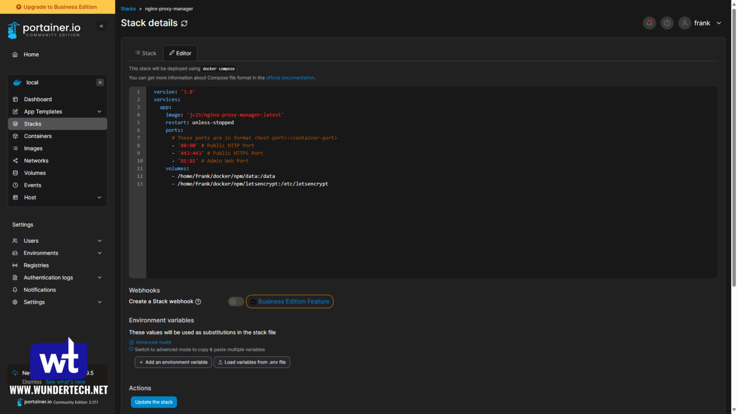Image resolution: width=737 pixels, height=414 pixels.
Task: Click the notifications bell icon
Action: pos(649,23)
